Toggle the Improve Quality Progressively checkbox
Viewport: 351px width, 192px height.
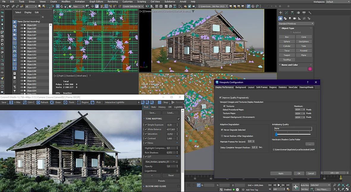(220, 98)
